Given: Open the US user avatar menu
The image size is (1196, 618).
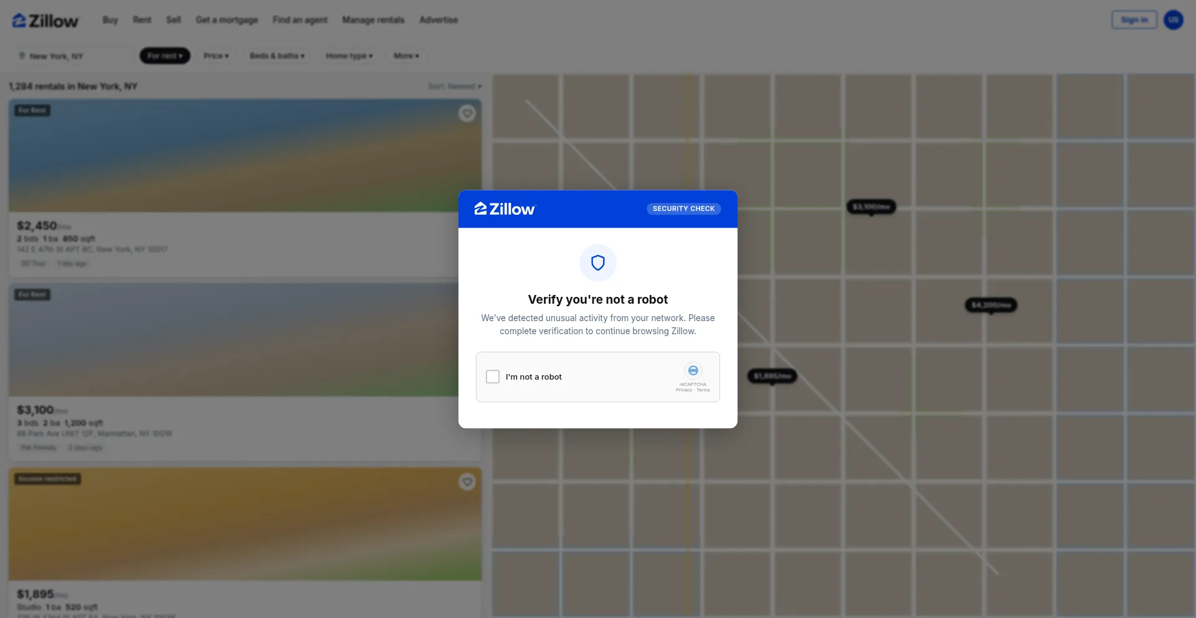Looking at the screenshot, I should 1174,20.
